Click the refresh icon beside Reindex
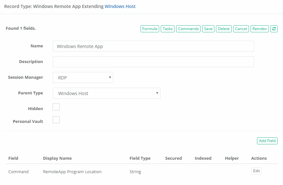This screenshot has width=283, height=185. pyautogui.click(x=274, y=28)
